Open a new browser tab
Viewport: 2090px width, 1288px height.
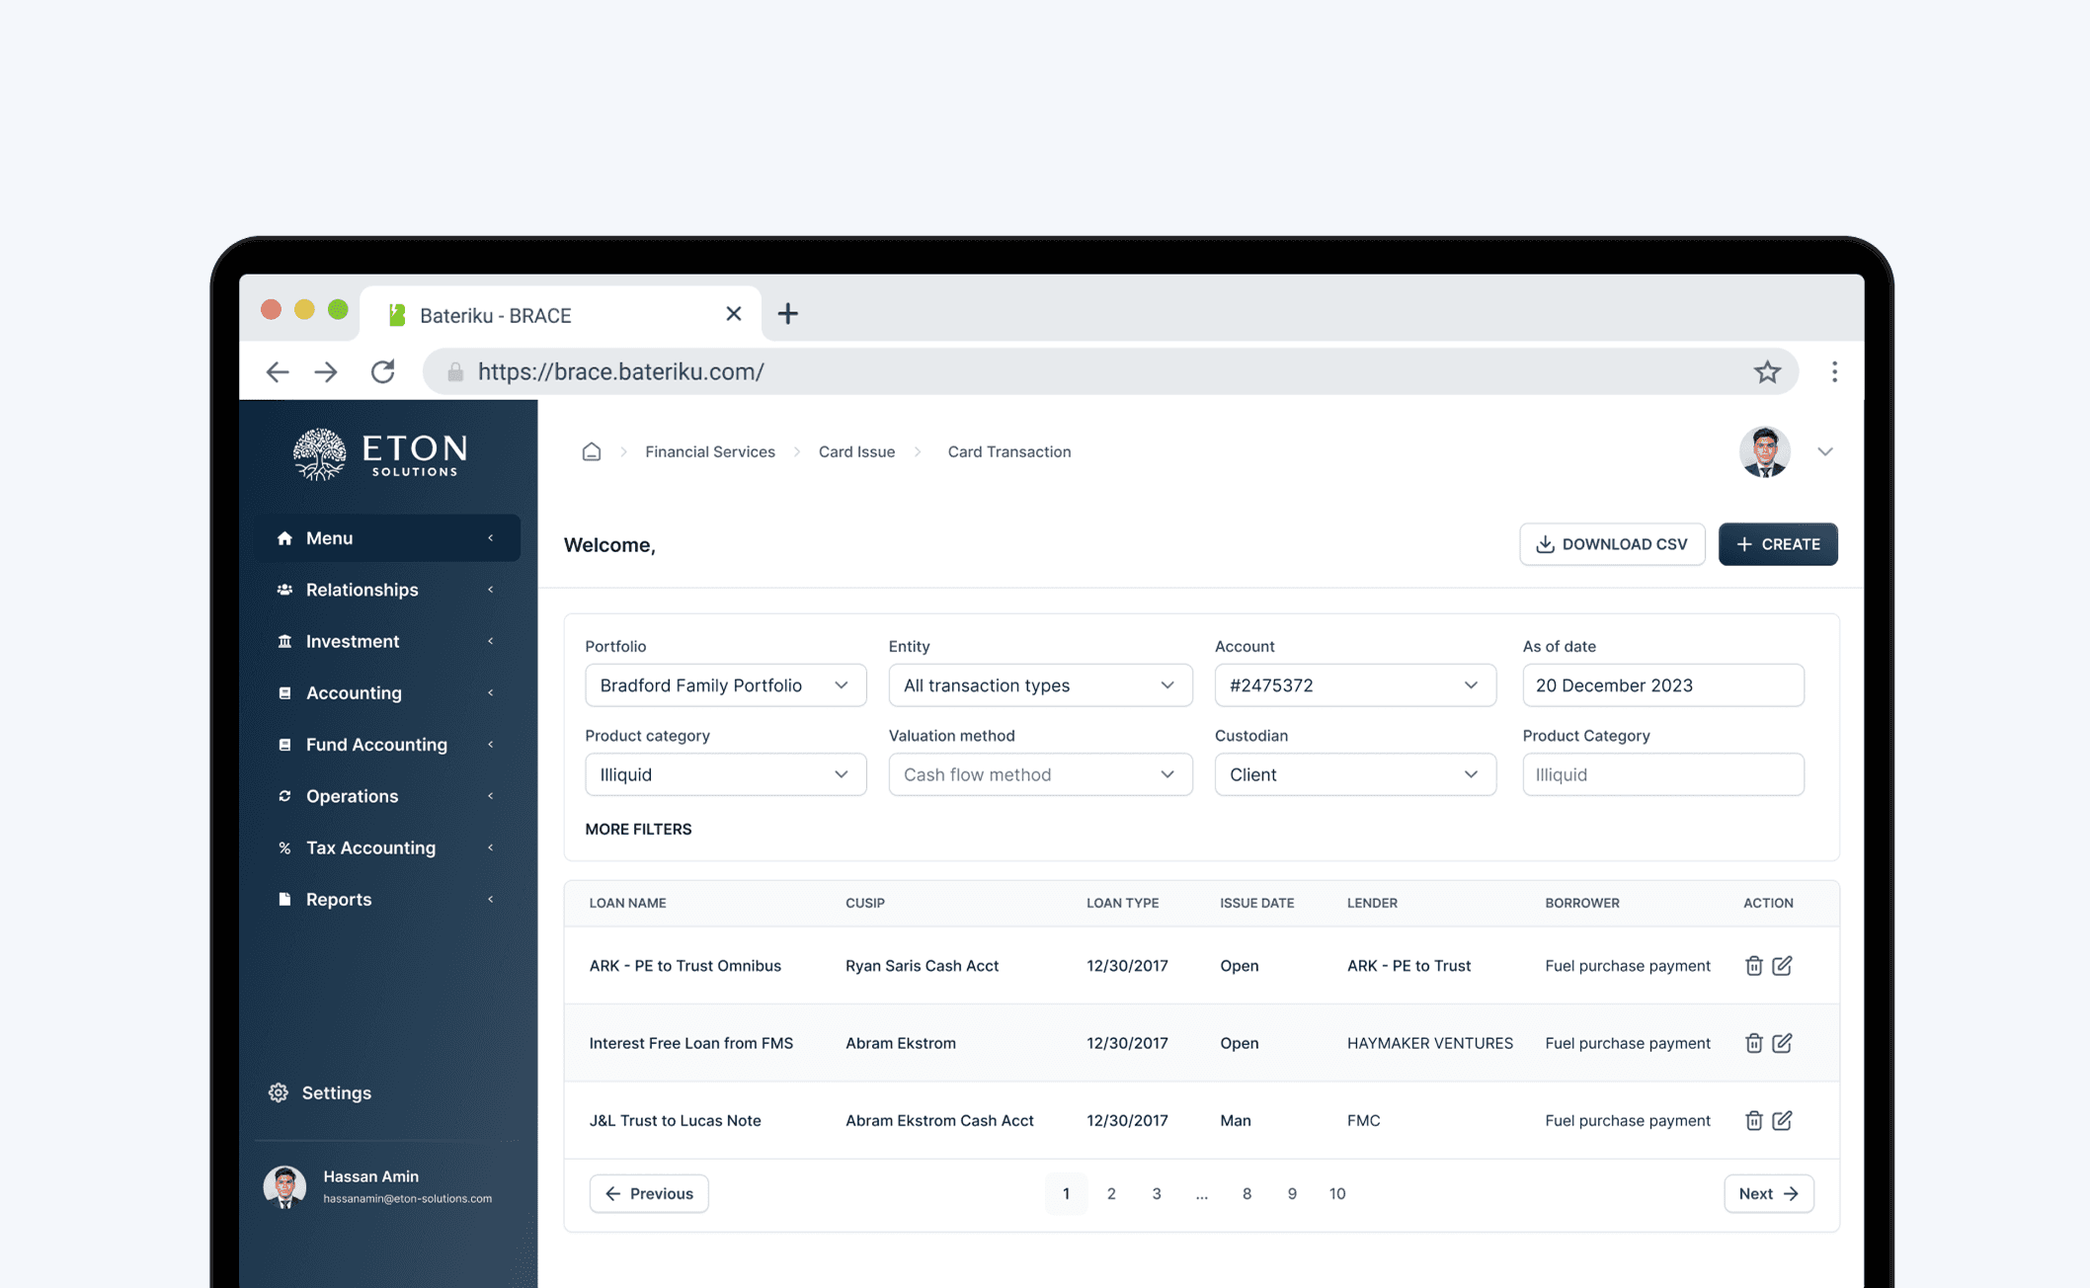(787, 314)
